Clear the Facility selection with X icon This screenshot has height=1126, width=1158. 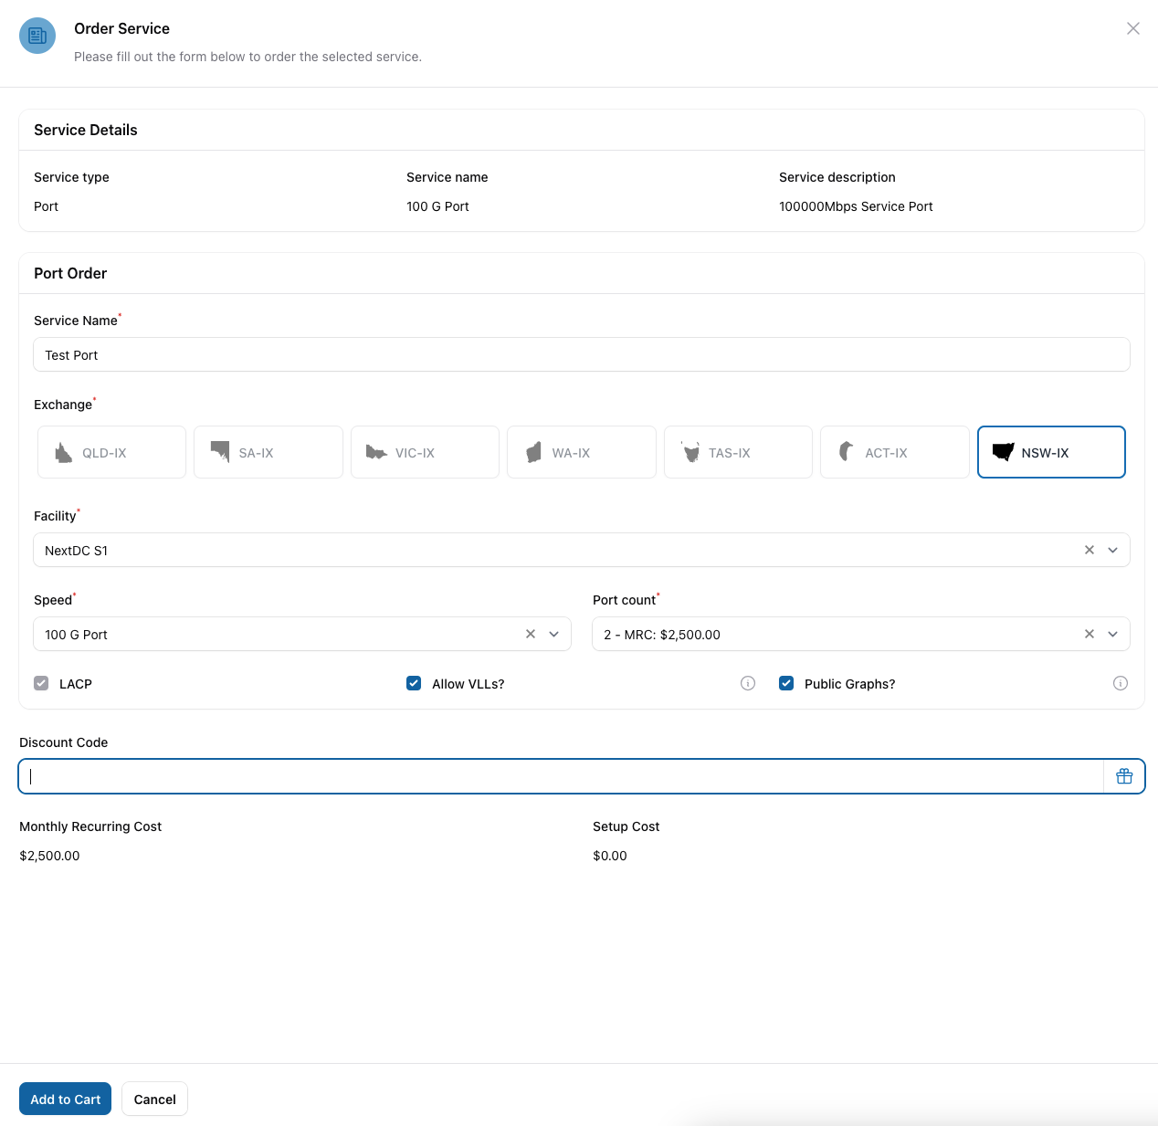(1089, 550)
